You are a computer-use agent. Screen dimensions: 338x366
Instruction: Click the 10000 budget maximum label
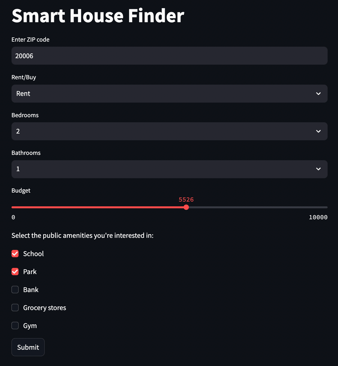(x=318, y=217)
